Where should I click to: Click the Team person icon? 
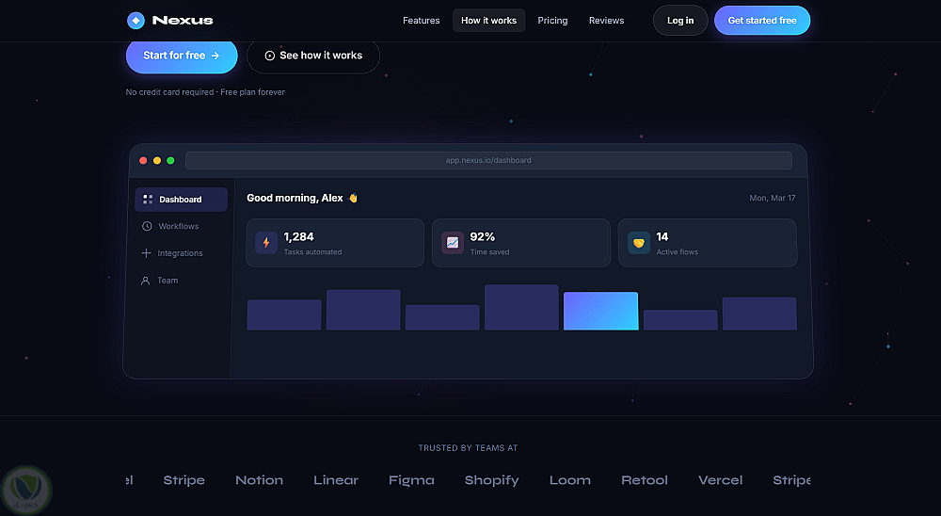click(x=145, y=281)
